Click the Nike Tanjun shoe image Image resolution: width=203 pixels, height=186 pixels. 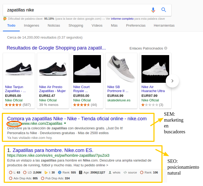19,69
